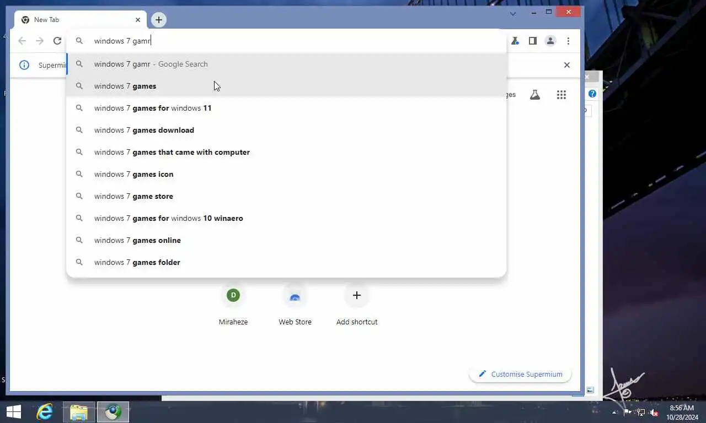Click in the address bar text field
The height and width of the screenshot is (423, 706).
(x=287, y=41)
